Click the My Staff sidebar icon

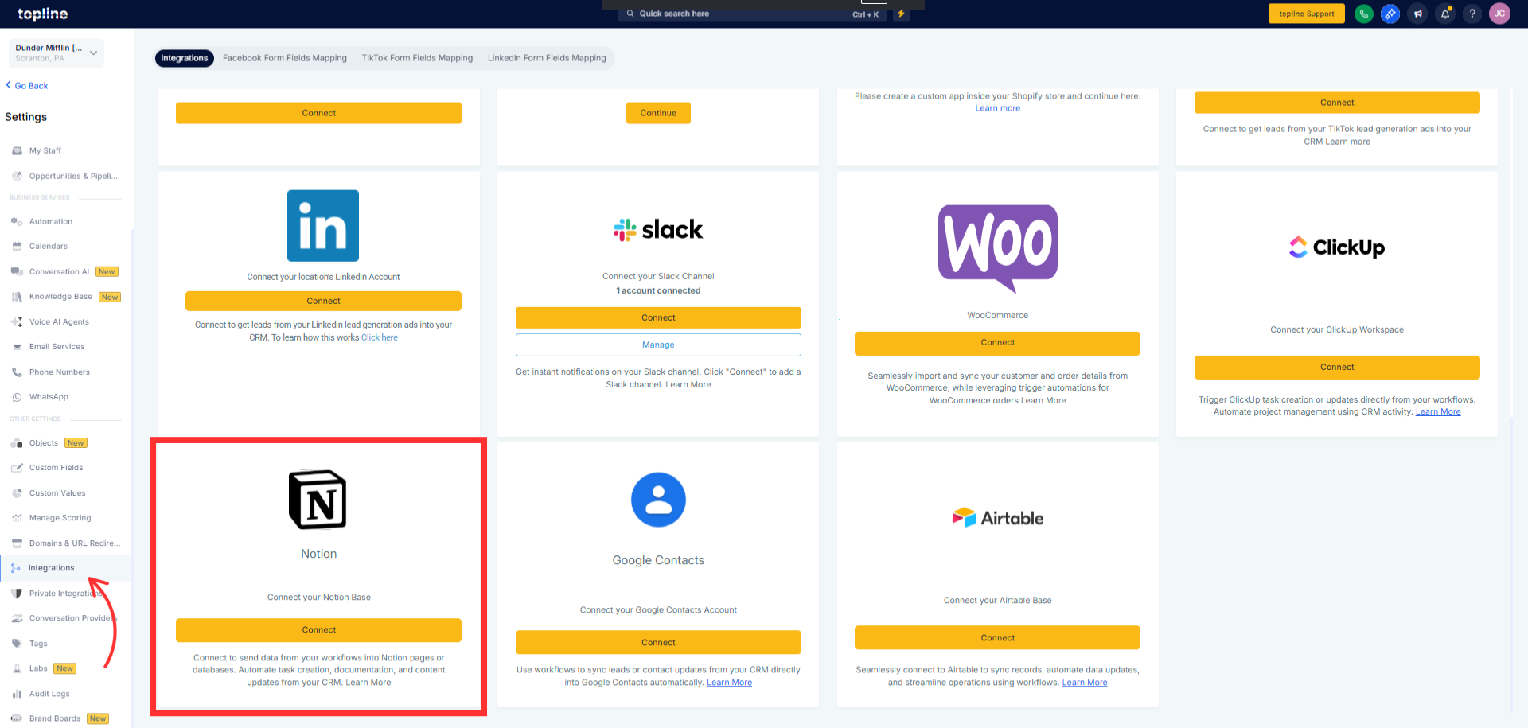pyautogui.click(x=17, y=150)
